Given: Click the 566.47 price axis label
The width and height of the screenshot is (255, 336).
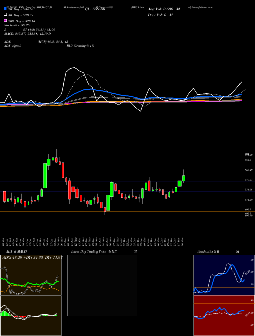Looking at the screenshot, I should click(248, 170).
